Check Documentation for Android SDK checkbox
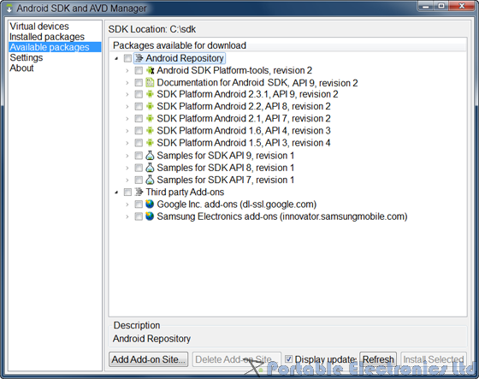 139,83
